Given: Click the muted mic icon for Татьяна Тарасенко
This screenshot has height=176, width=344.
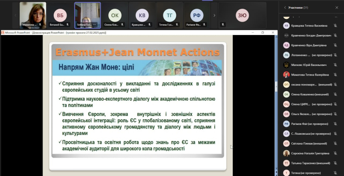Looking at the screenshot, I should (335, 163).
